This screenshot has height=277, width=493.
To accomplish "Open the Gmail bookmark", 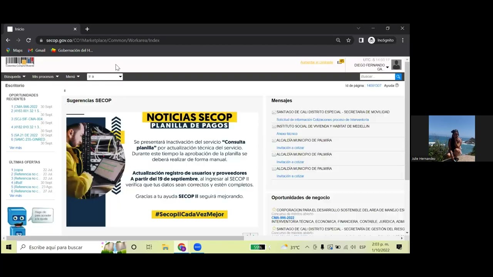I will pos(37,50).
